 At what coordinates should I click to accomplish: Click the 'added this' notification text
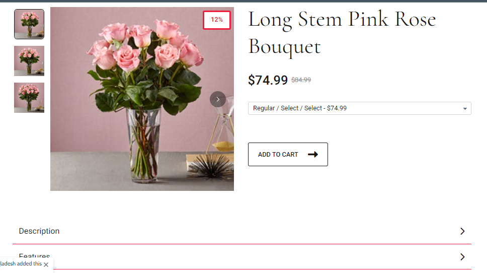21,264
